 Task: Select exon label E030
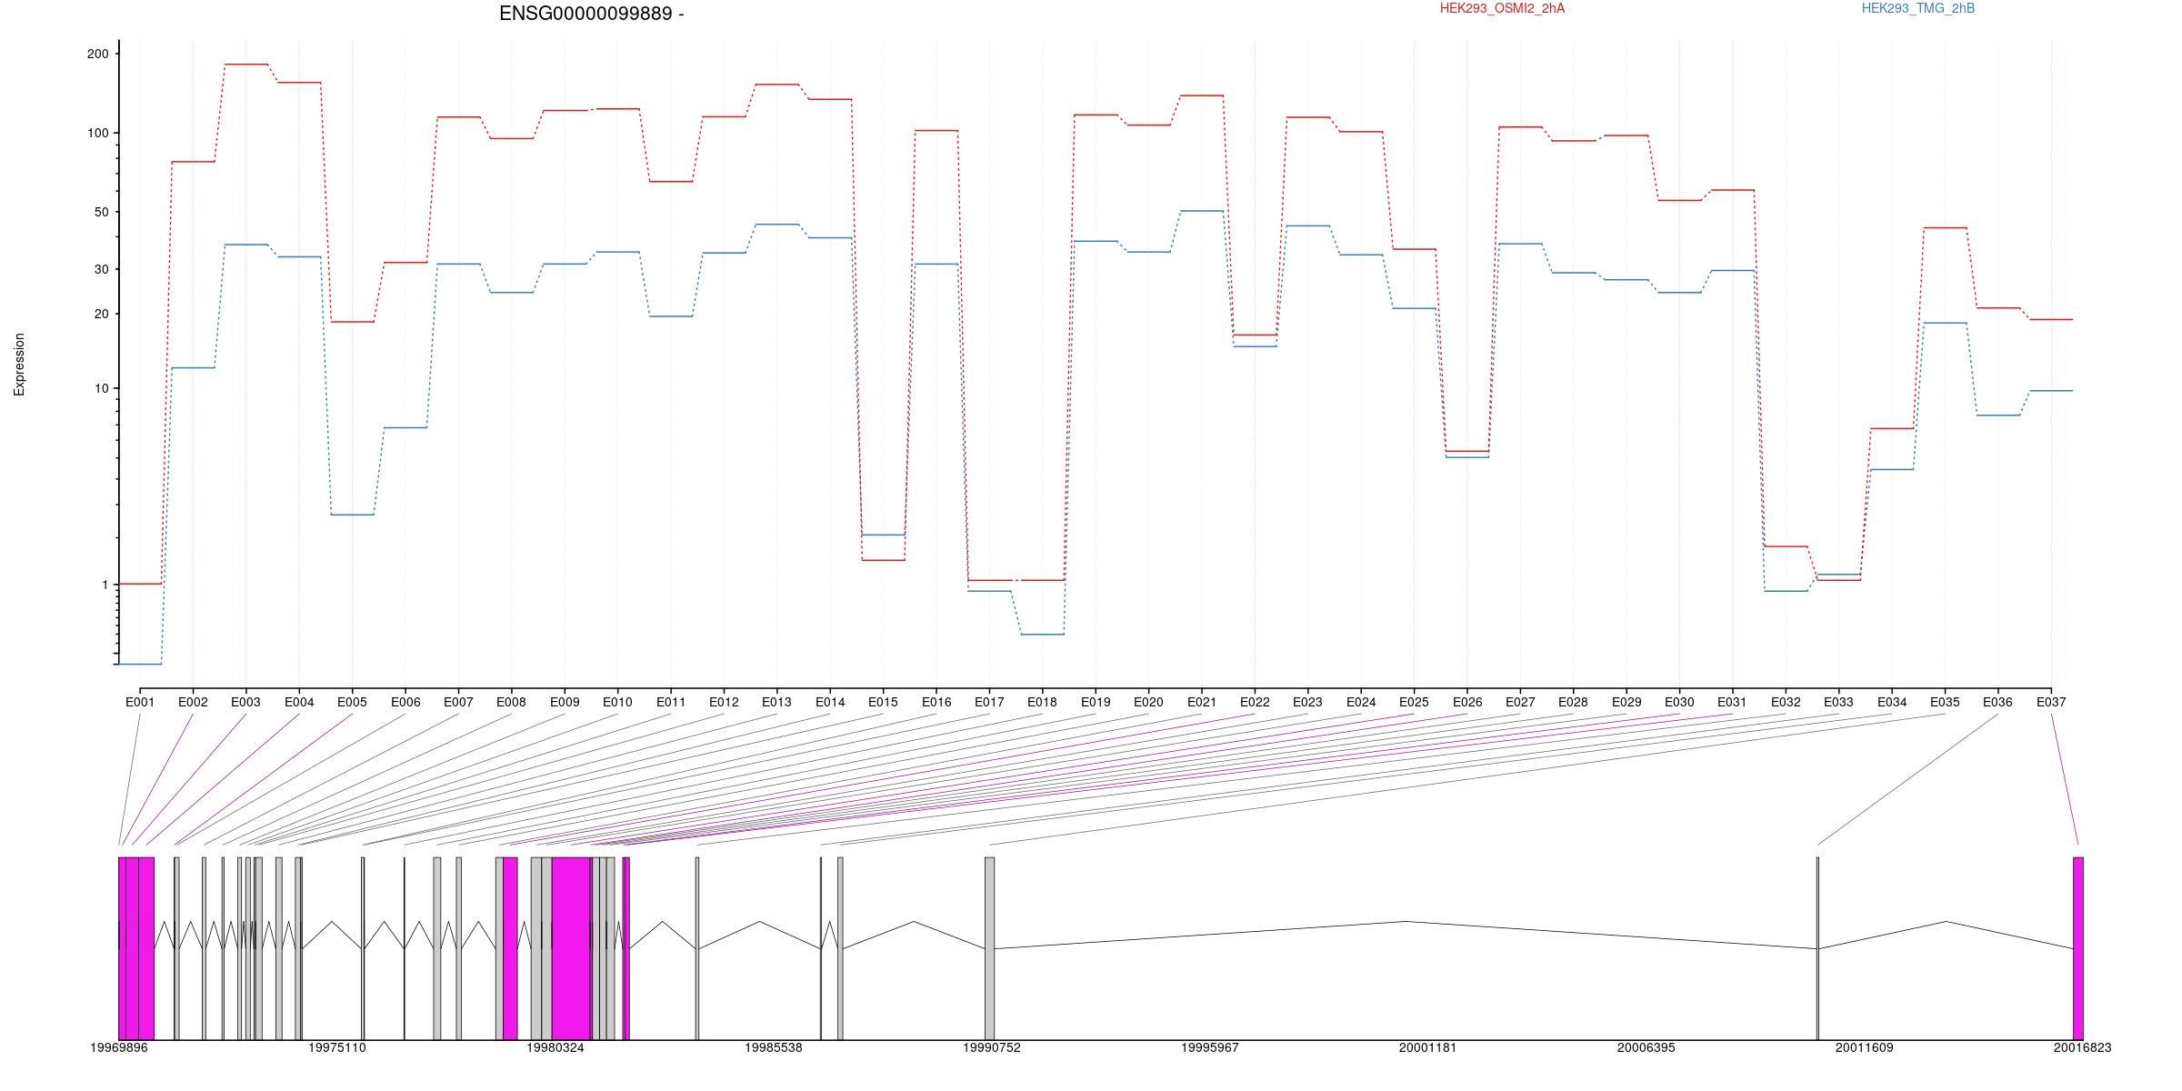click(1679, 703)
